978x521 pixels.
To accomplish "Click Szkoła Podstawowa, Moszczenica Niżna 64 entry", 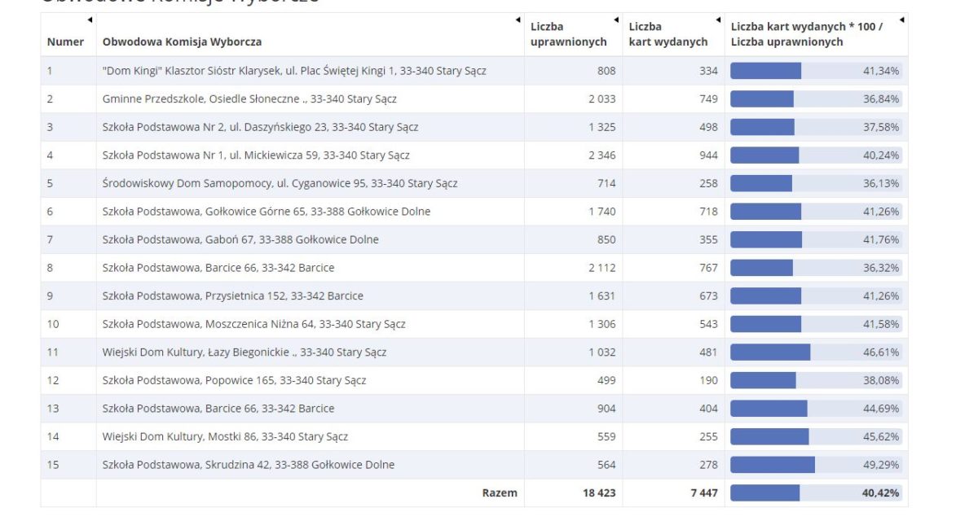I will click(x=253, y=324).
